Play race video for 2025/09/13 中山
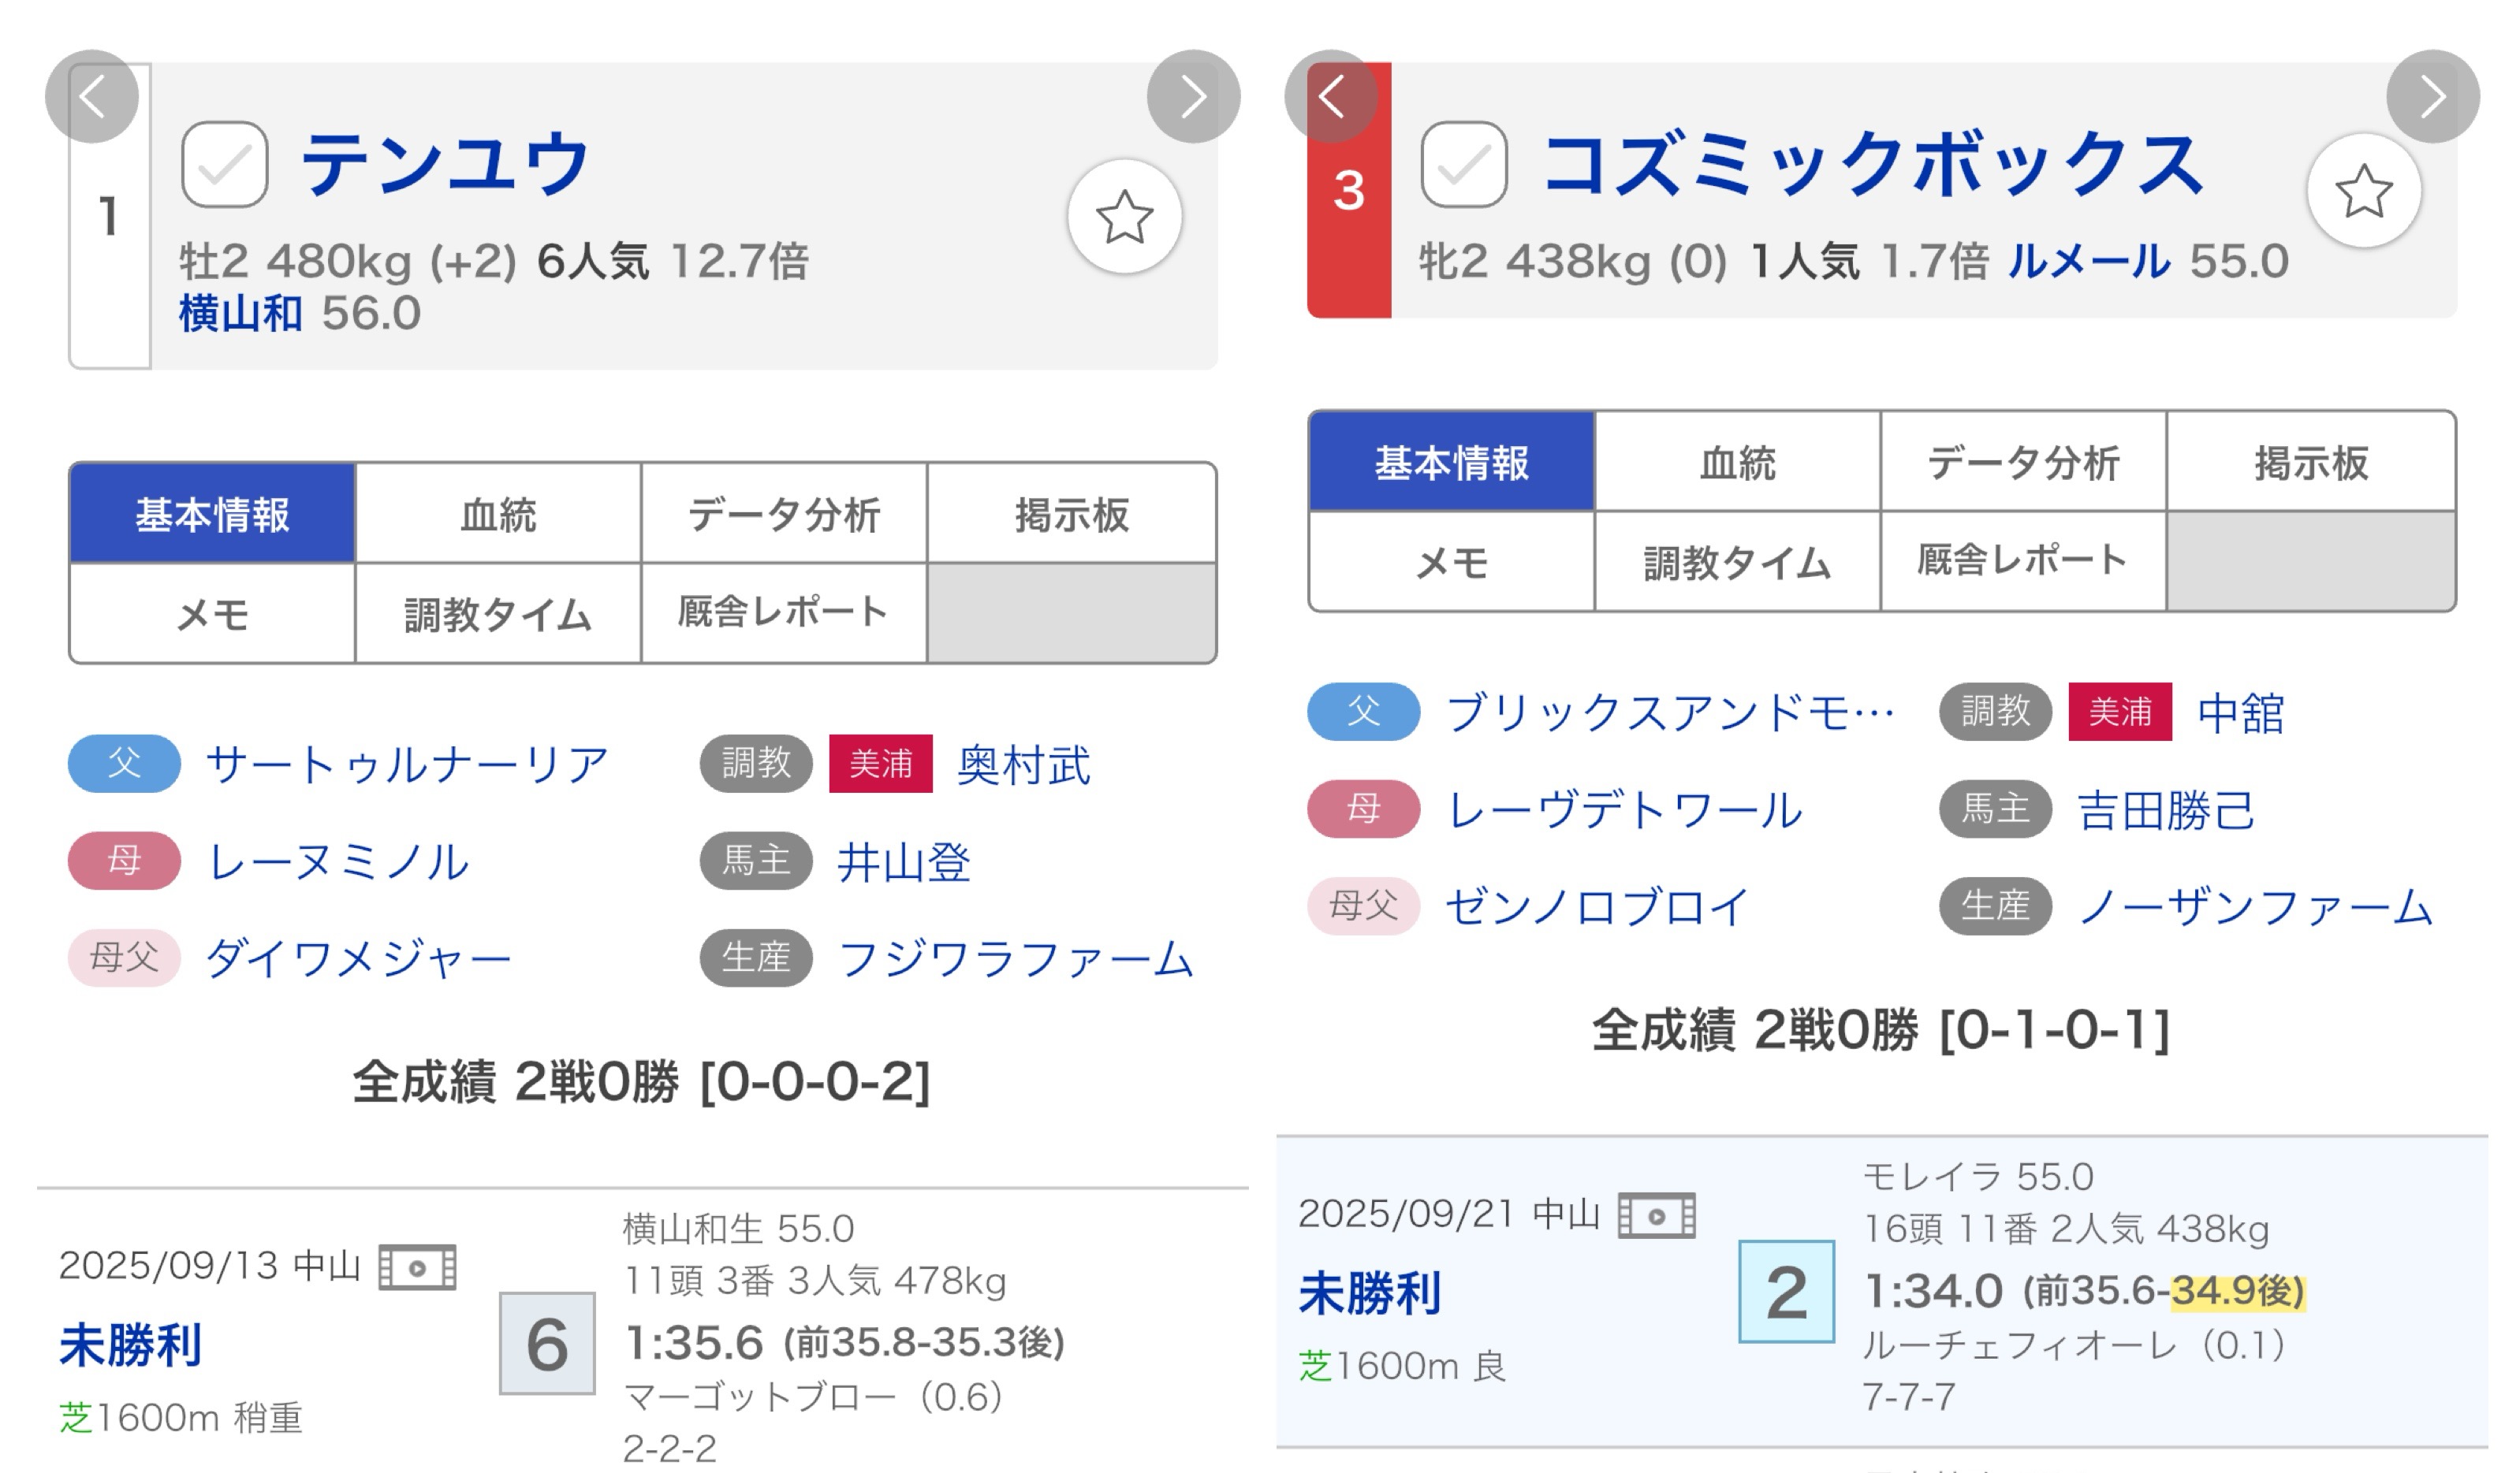The width and height of the screenshot is (2520, 1473). 417,1267
